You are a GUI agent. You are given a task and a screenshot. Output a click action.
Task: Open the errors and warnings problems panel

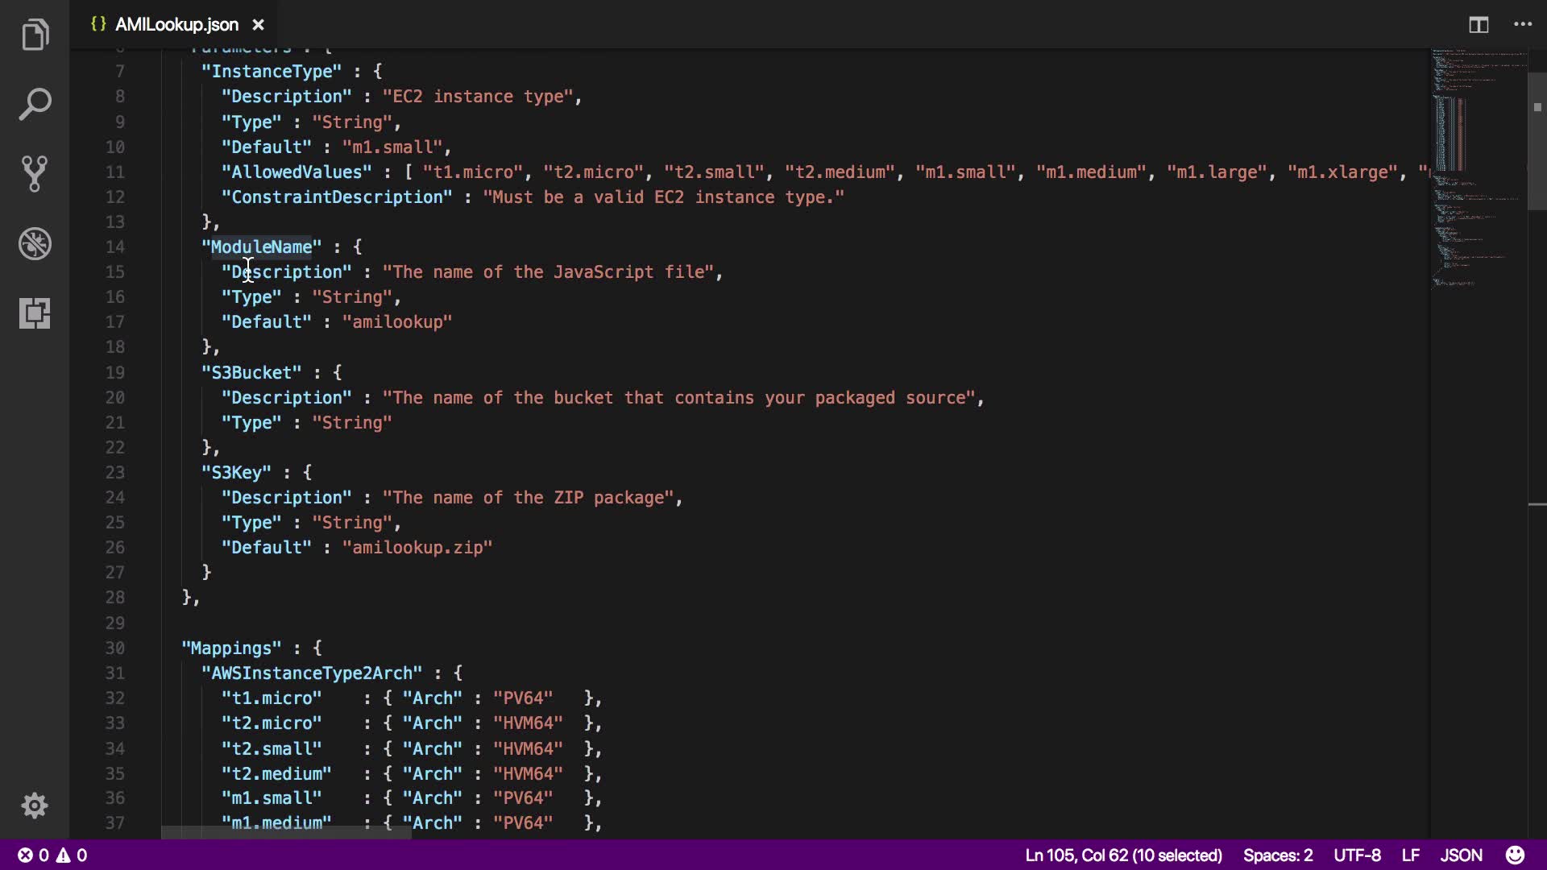(53, 855)
